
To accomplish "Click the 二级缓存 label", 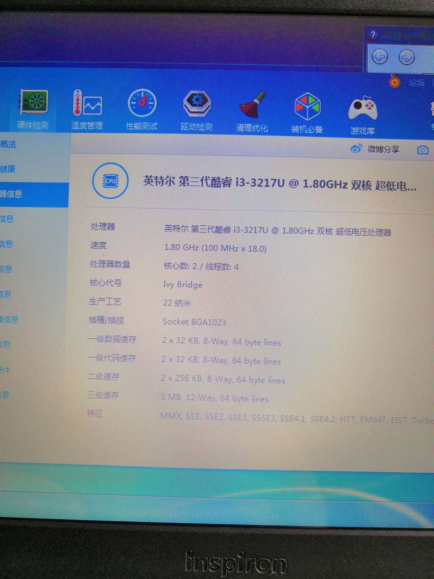I will click(103, 377).
